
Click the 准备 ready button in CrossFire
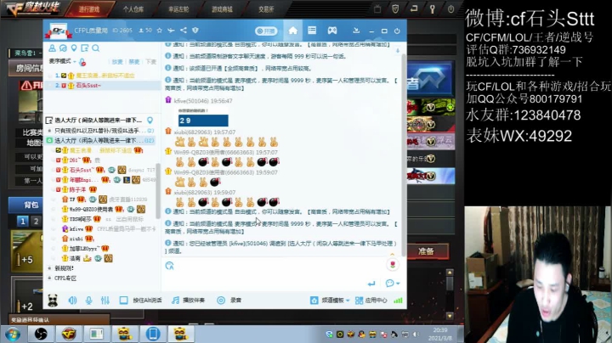pyautogui.click(x=426, y=251)
